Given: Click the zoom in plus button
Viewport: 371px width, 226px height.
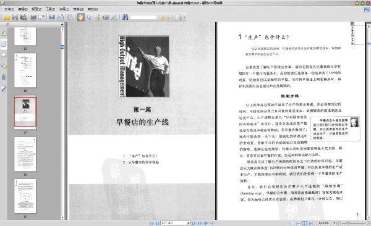Looking at the screenshot, I should [x=369, y=223].
